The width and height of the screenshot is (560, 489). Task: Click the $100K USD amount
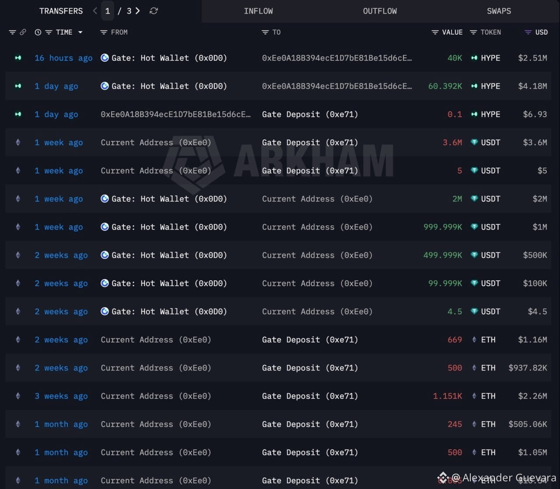pyautogui.click(x=535, y=283)
